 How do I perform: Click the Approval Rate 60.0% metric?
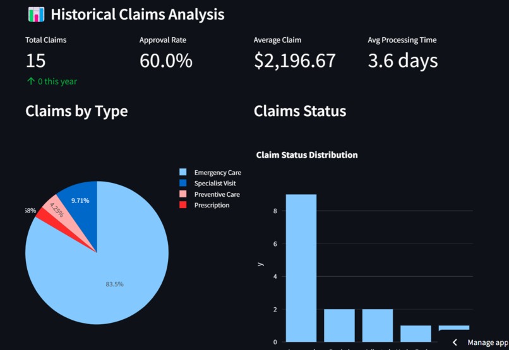coord(166,61)
